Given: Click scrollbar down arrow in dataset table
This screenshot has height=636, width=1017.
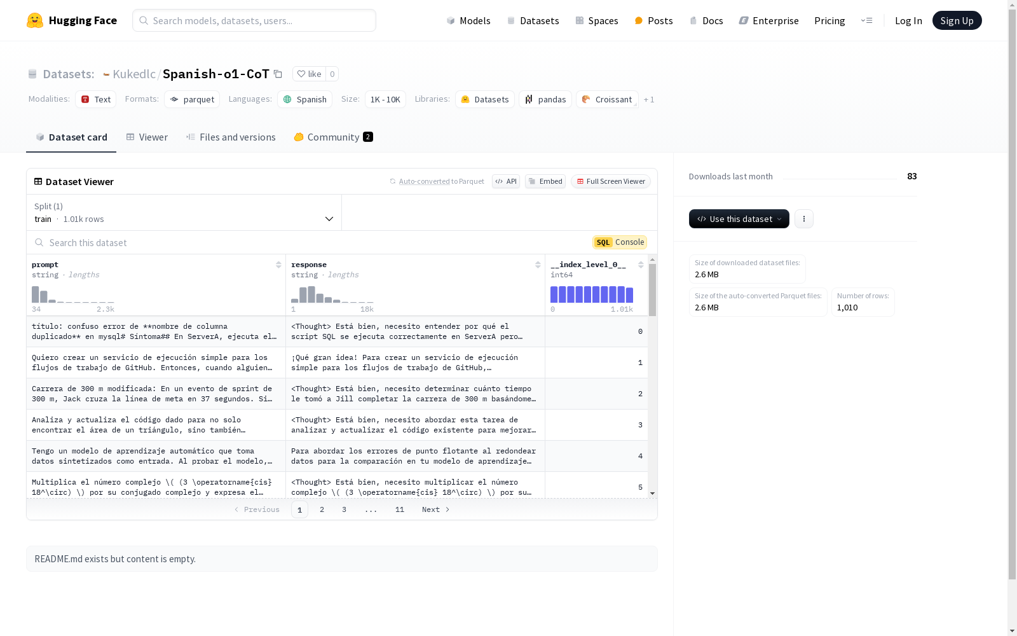Looking at the screenshot, I should click(652, 494).
